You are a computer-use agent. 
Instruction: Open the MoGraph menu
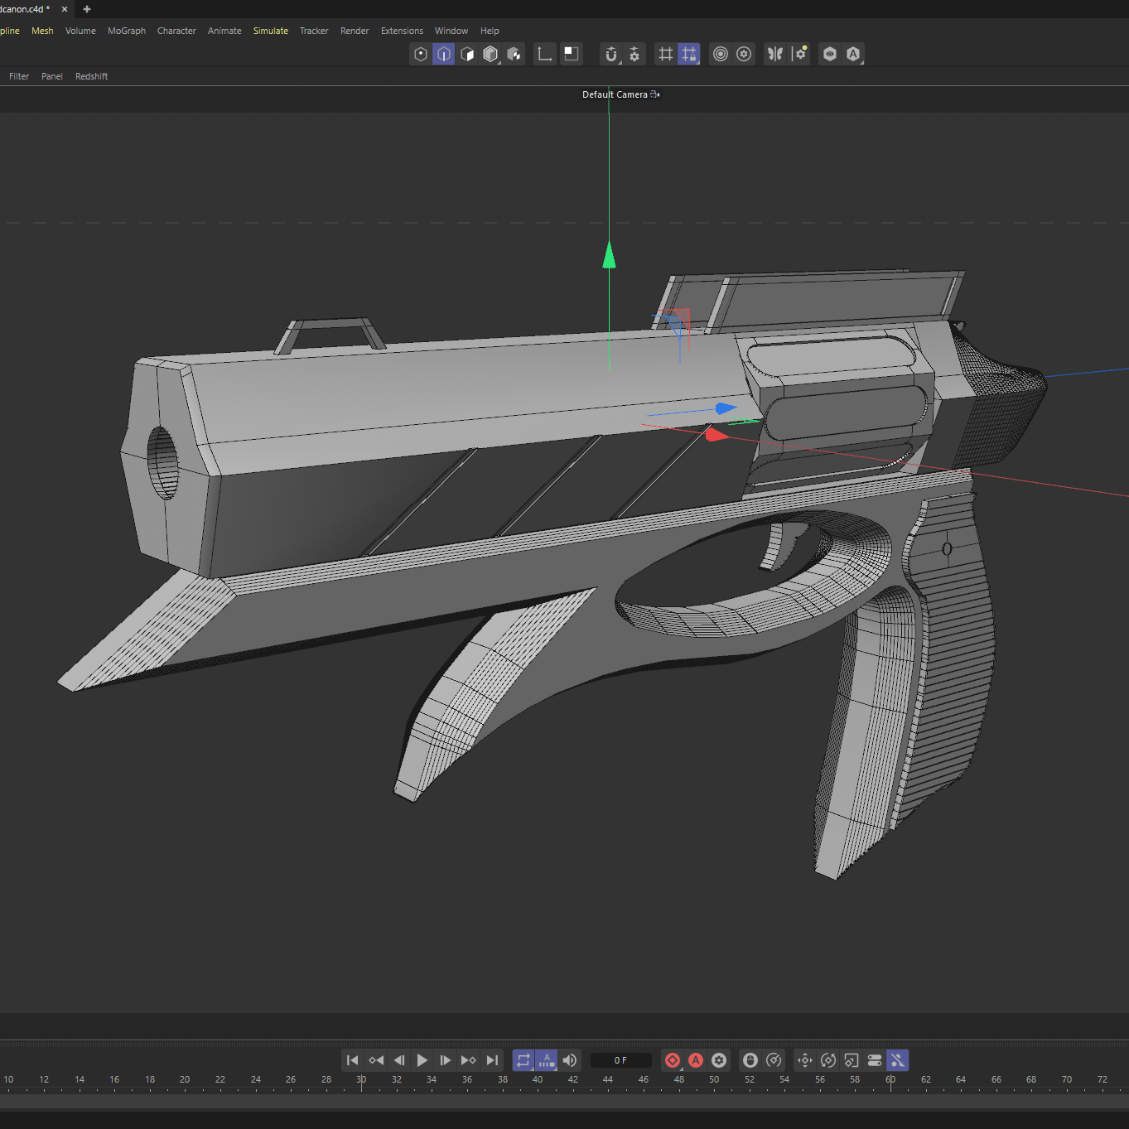[x=127, y=31]
